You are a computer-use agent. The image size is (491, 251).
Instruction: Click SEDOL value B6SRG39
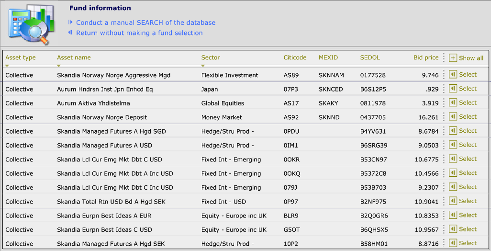coord(374,146)
